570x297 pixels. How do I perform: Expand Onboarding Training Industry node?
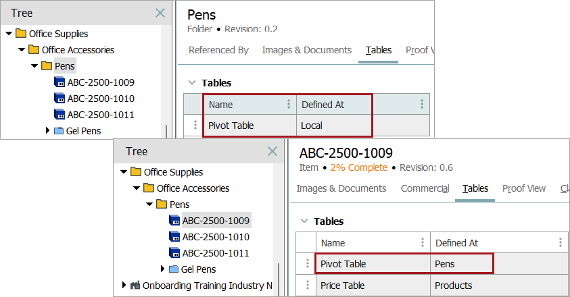coord(124,285)
